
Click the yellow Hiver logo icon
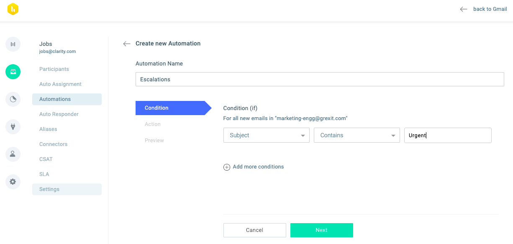[13, 9]
